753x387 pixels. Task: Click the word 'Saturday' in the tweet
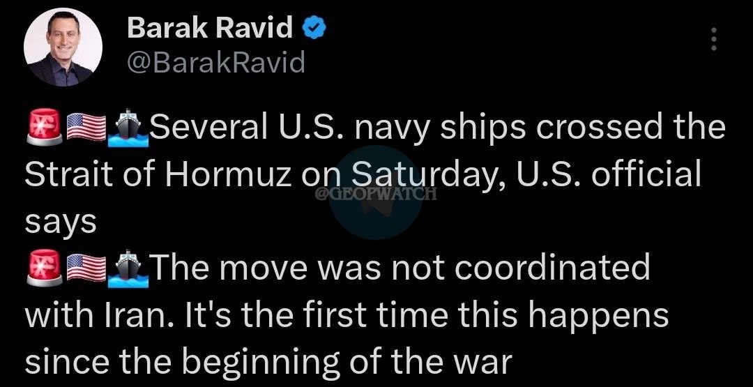click(414, 174)
